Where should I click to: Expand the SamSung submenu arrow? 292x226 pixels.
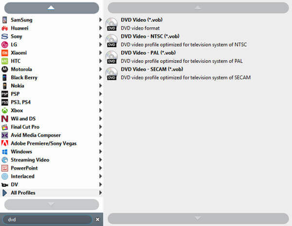pos(100,20)
